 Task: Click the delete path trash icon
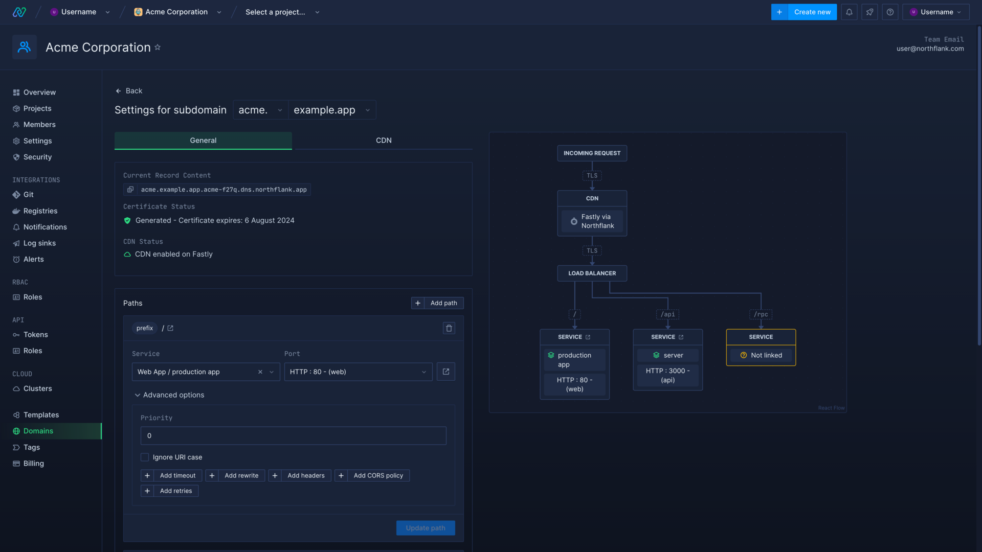(x=449, y=328)
